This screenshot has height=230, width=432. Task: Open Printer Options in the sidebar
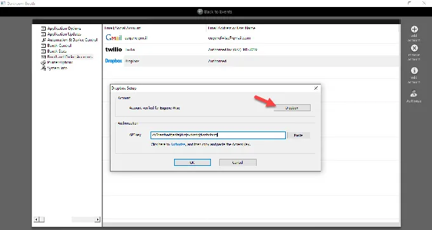60,62
